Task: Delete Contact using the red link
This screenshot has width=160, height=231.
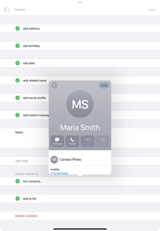Action: [26, 216]
